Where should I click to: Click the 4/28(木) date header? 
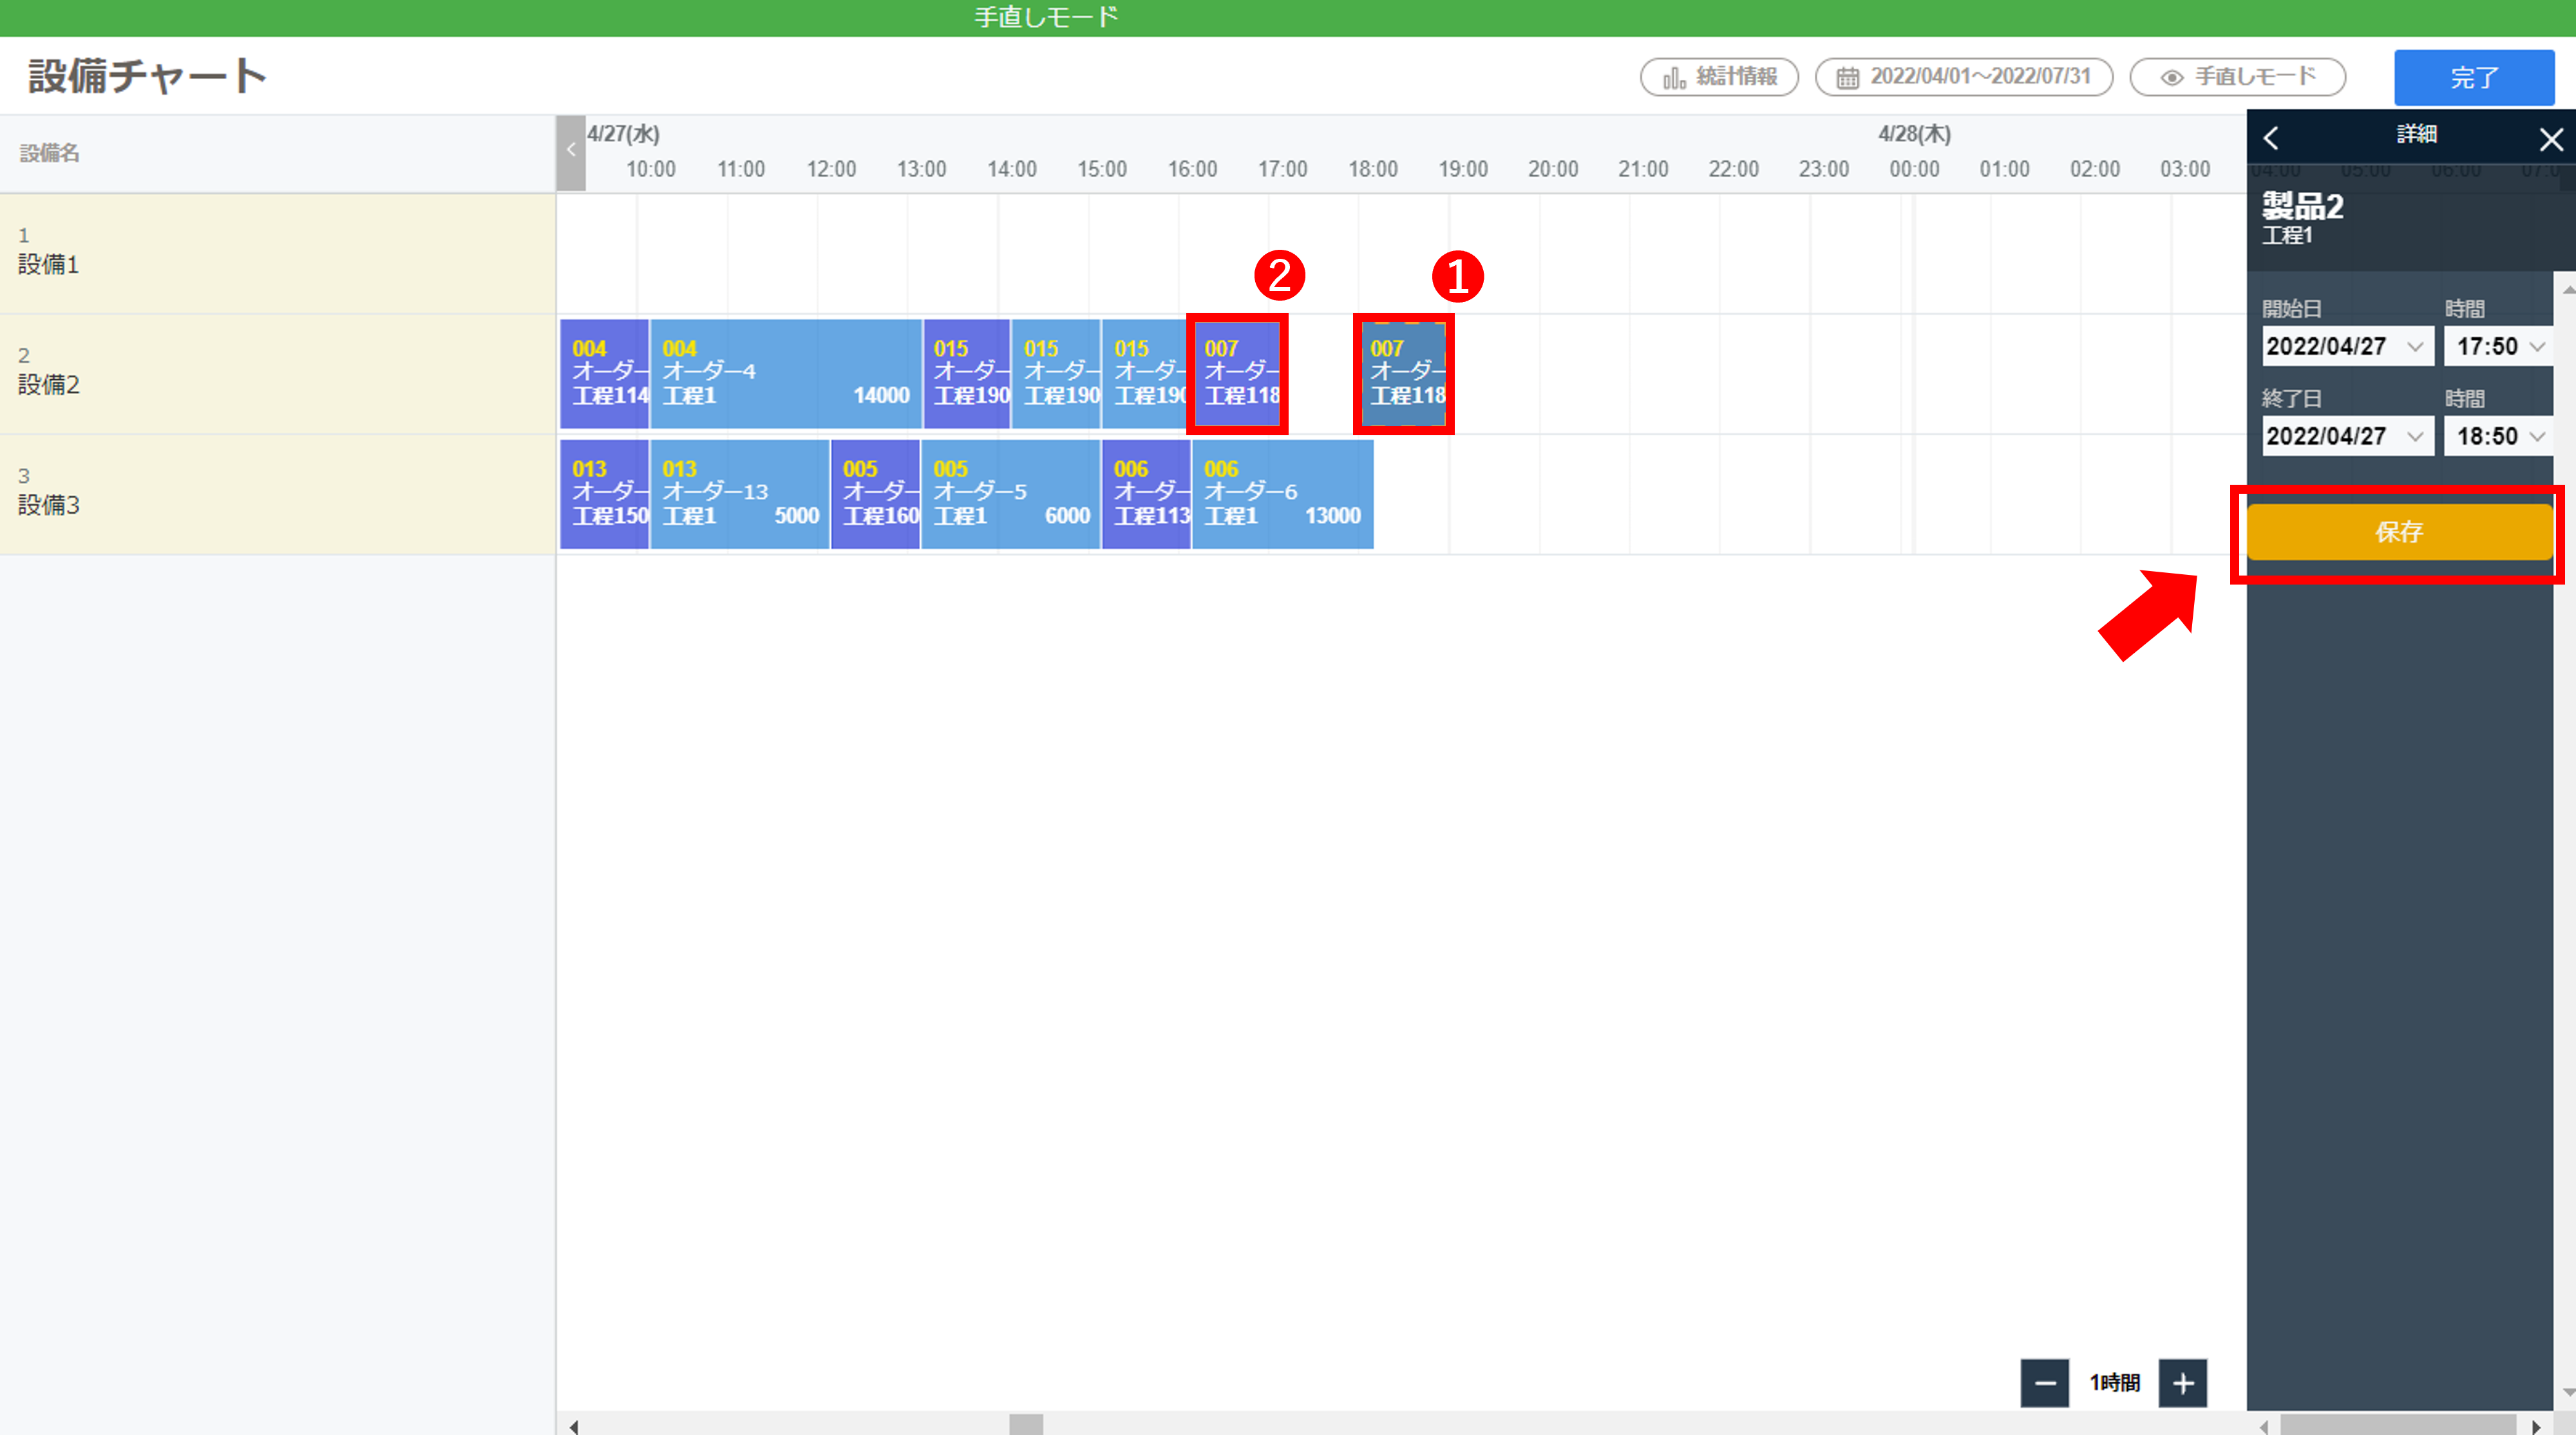[x=1914, y=134]
